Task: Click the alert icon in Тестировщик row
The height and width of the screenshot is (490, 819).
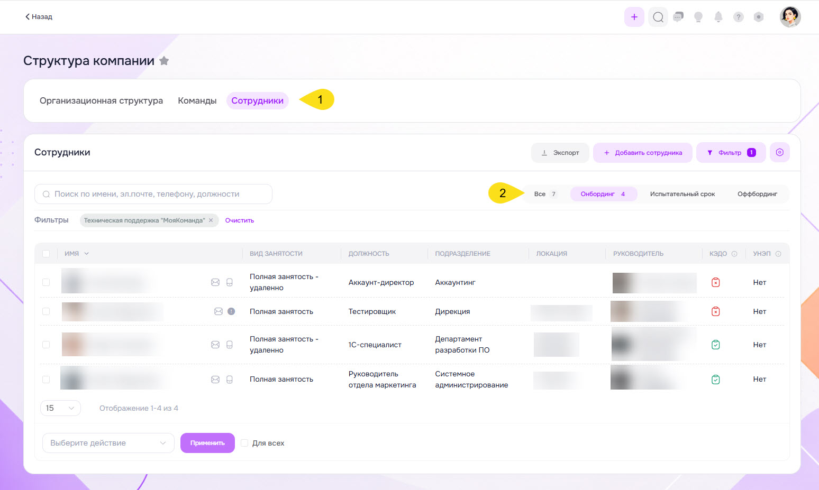Action: pos(231,311)
